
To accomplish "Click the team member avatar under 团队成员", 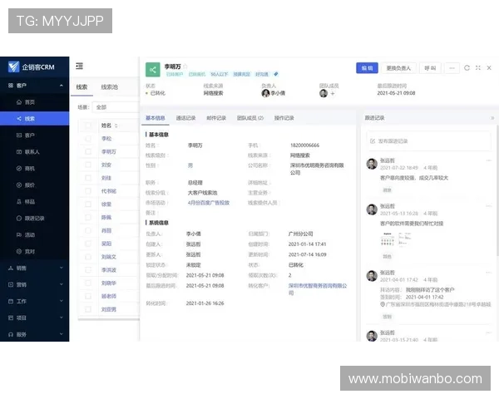I will [x=324, y=93].
